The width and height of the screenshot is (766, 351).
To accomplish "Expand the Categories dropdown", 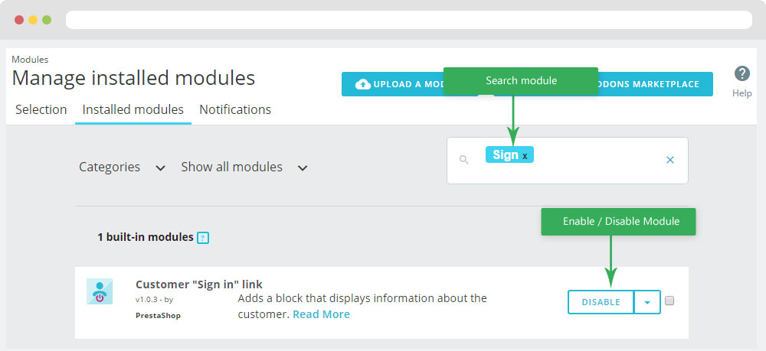I will [122, 167].
